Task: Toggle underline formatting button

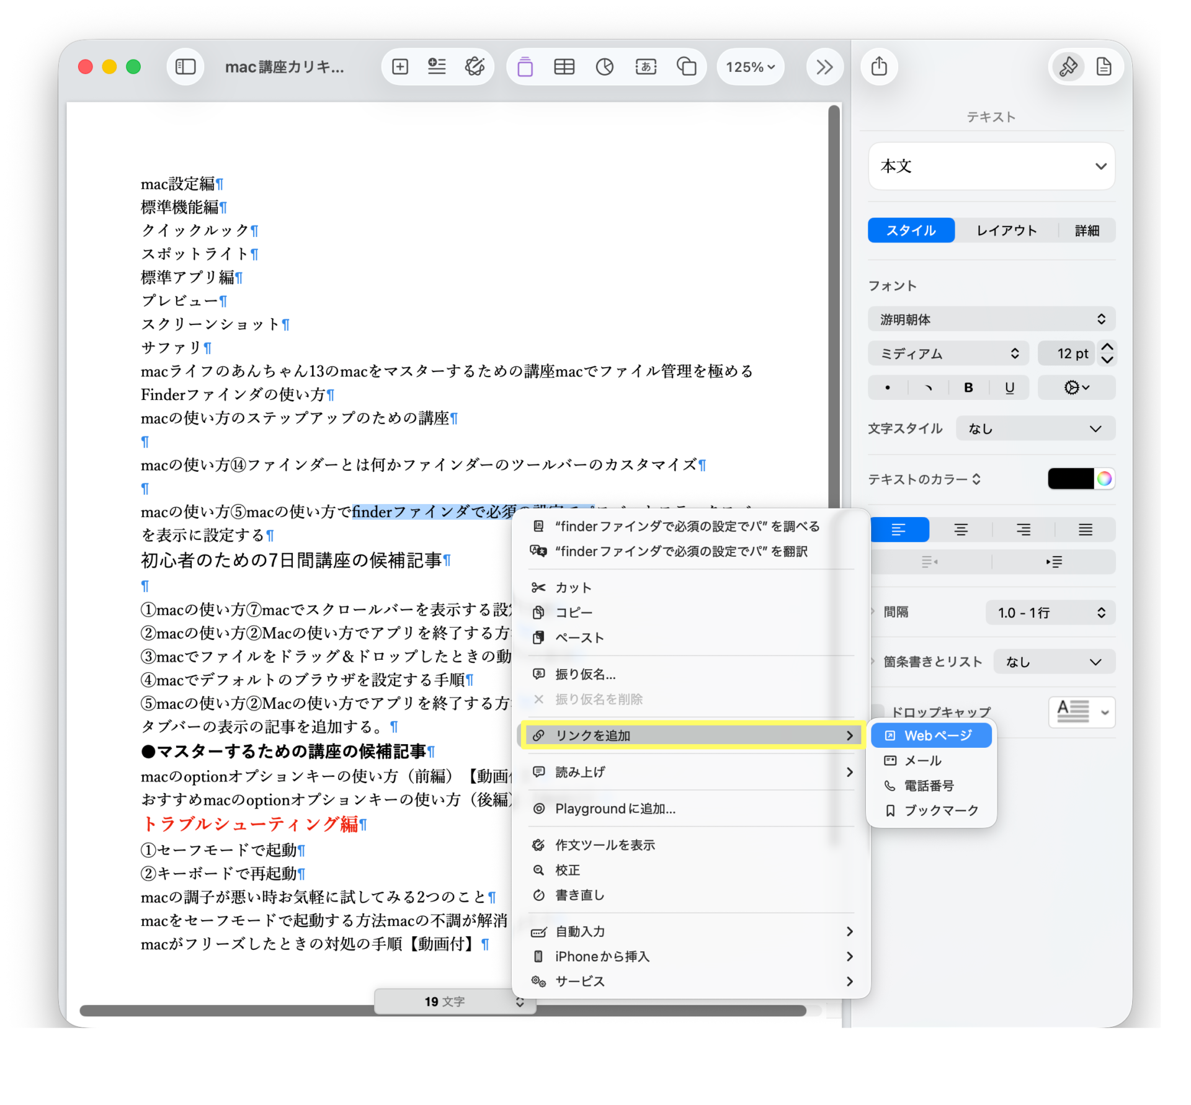Action: point(1009,388)
